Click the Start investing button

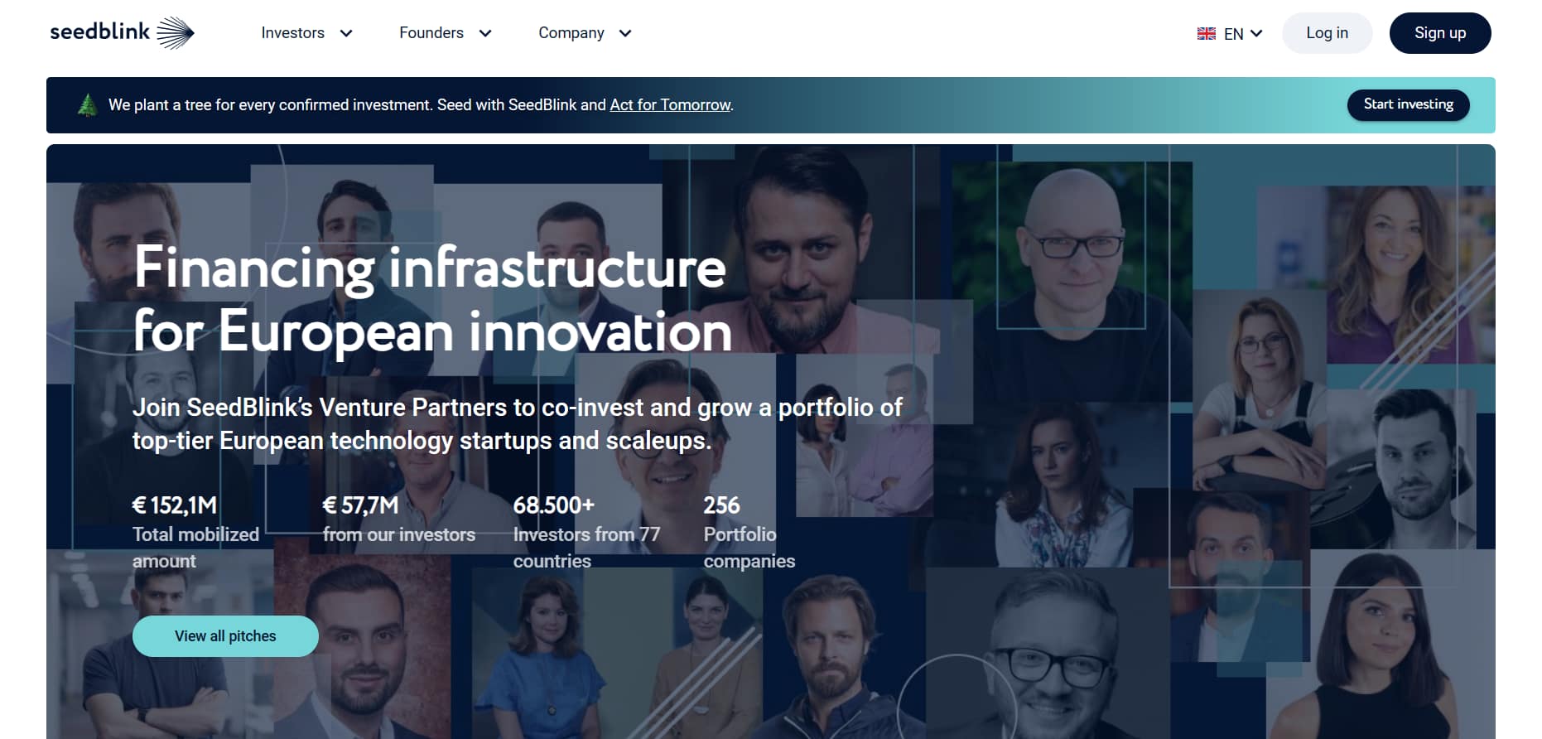pyautogui.click(x=1408, y=104)
